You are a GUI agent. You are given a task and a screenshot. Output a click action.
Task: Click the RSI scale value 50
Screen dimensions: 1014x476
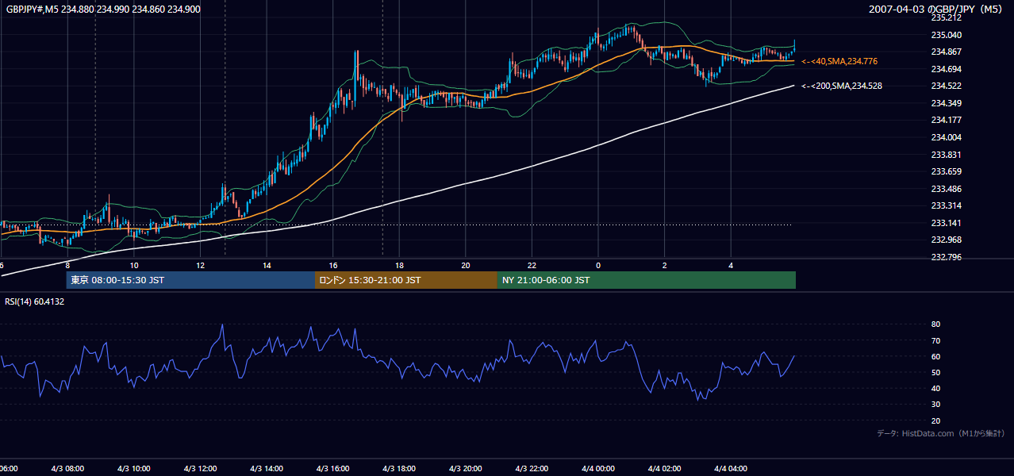[935, 372]
